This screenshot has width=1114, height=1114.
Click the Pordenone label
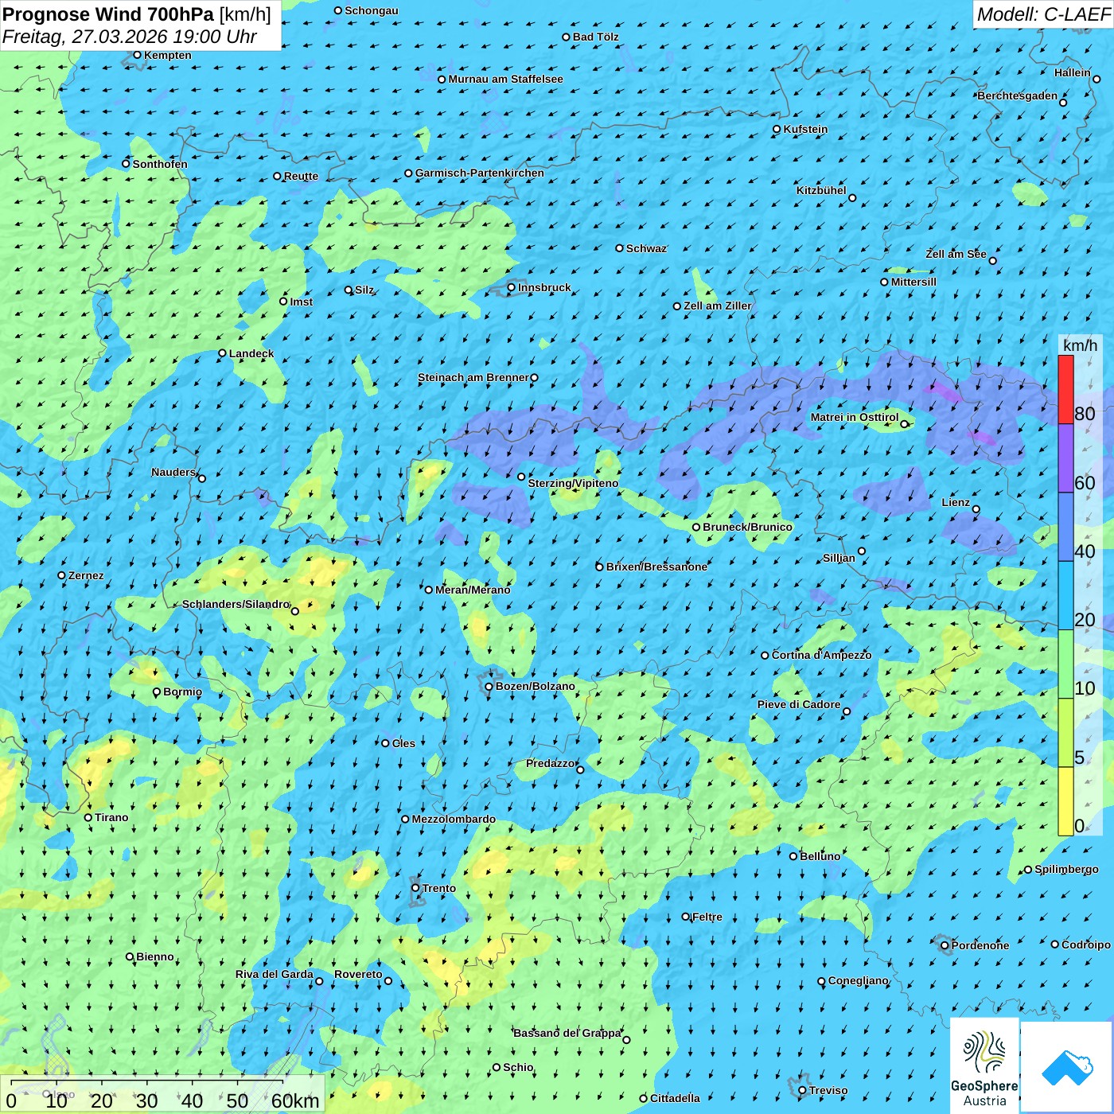(980, 945)
